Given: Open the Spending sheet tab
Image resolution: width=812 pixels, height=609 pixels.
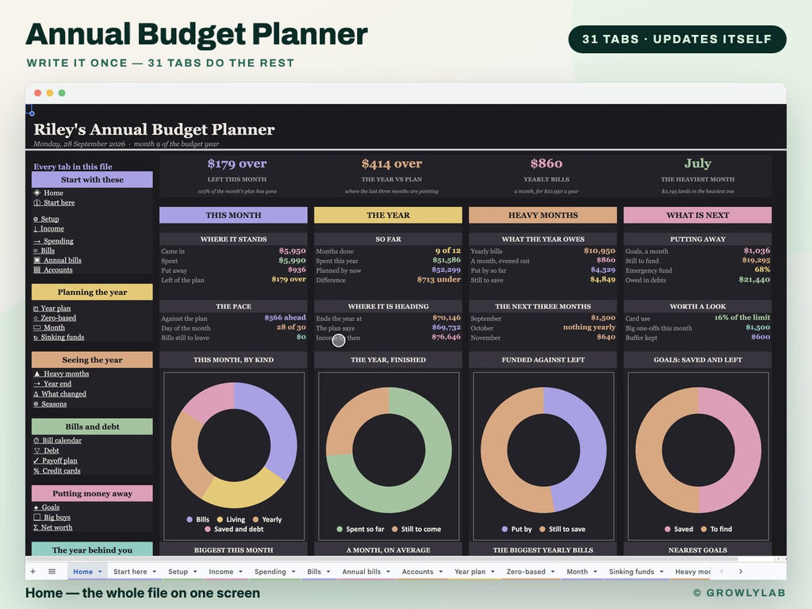Looking at the screenshot, I should click(270, 571).
